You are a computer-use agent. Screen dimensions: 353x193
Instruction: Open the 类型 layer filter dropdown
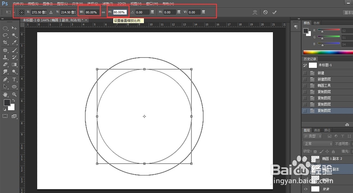coord(313,136)
